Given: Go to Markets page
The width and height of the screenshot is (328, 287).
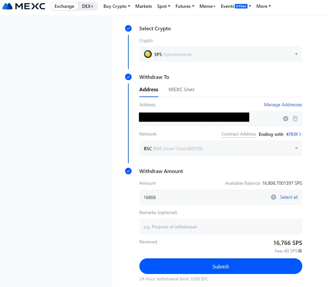Looking at the screenshot, I should point(144,6).
